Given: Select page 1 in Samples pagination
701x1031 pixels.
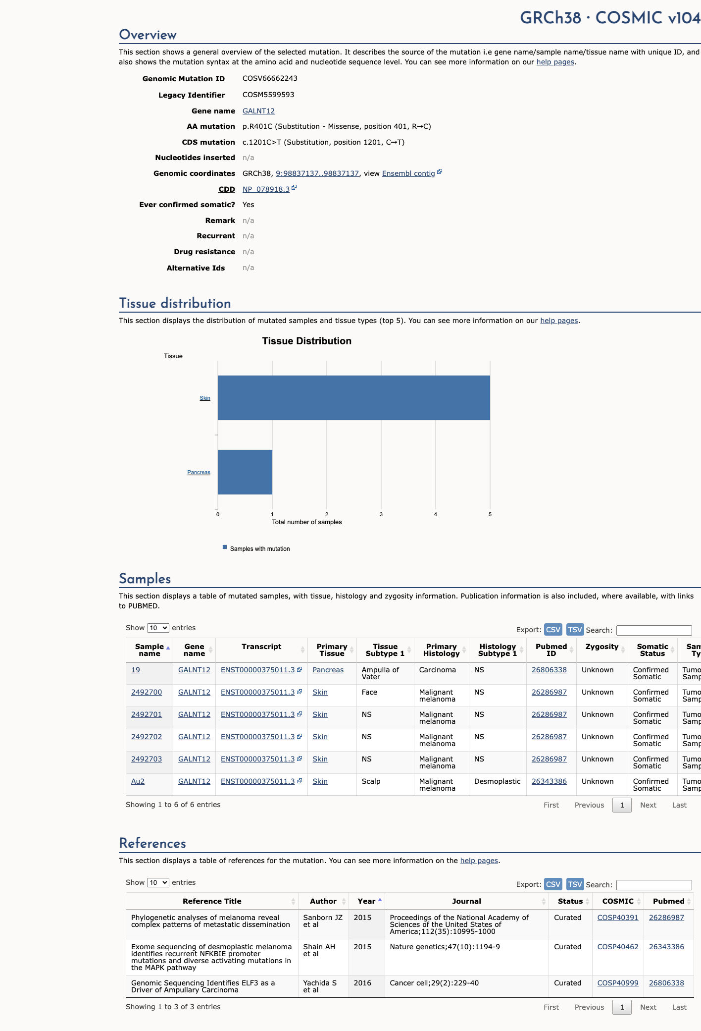Looking at the screenshot, I should pos(622,805).
